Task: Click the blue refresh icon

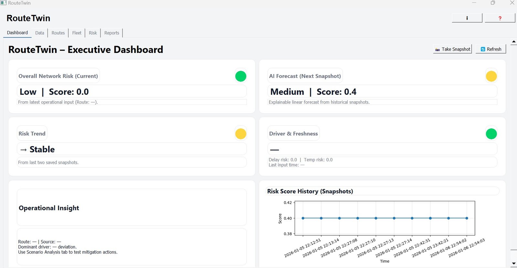Action: tap(483, 49)
